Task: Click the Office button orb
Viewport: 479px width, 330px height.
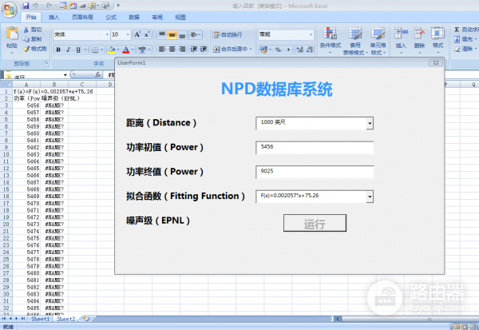Action: tap(9, 10)
